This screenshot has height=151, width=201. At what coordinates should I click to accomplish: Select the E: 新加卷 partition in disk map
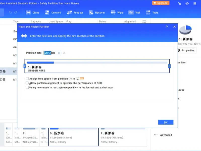tap(123, 136)
